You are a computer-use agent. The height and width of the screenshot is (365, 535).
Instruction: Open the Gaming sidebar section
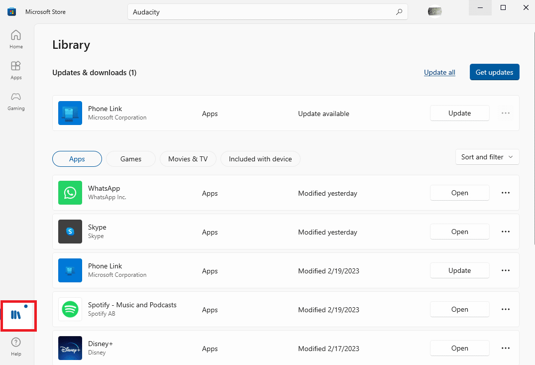16,101
